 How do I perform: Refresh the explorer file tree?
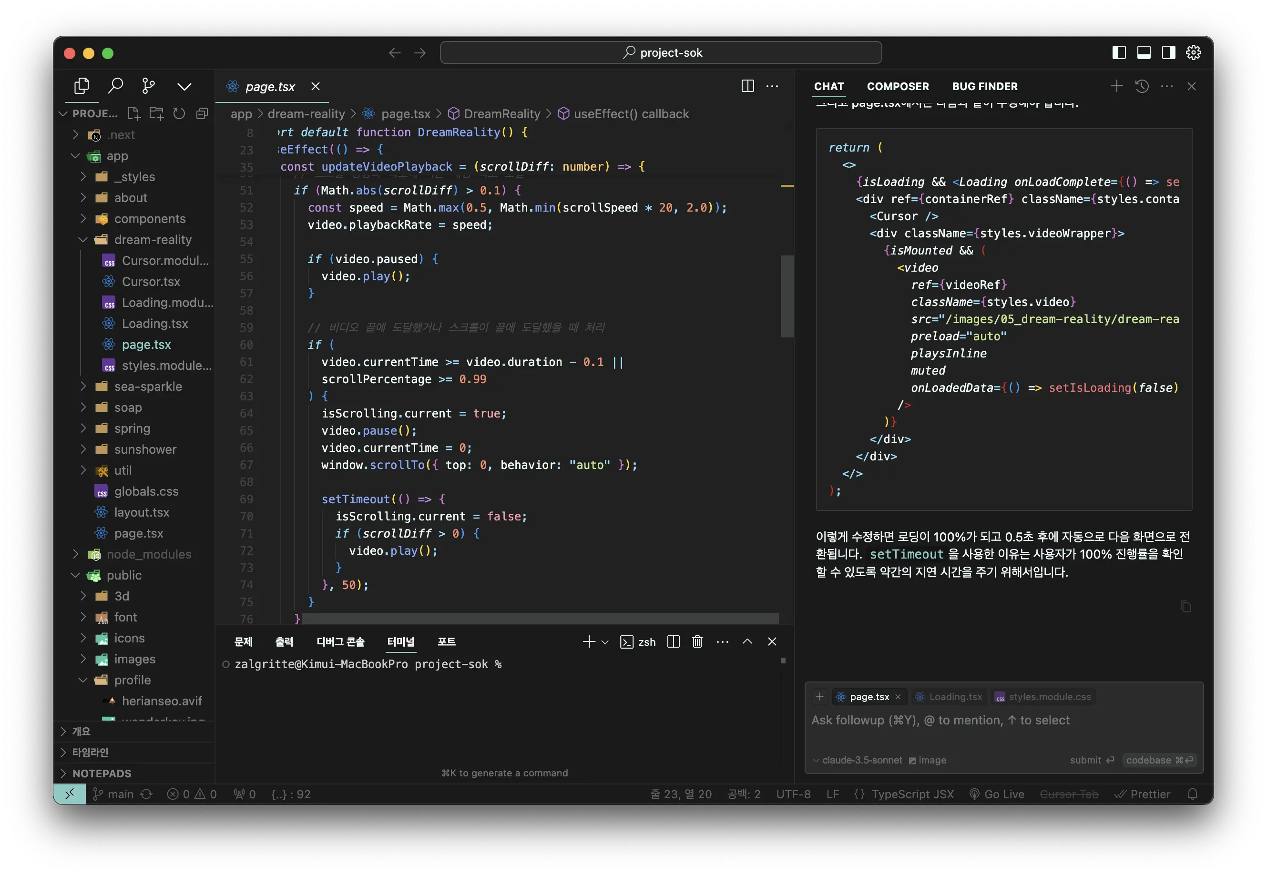coord(179,113)
